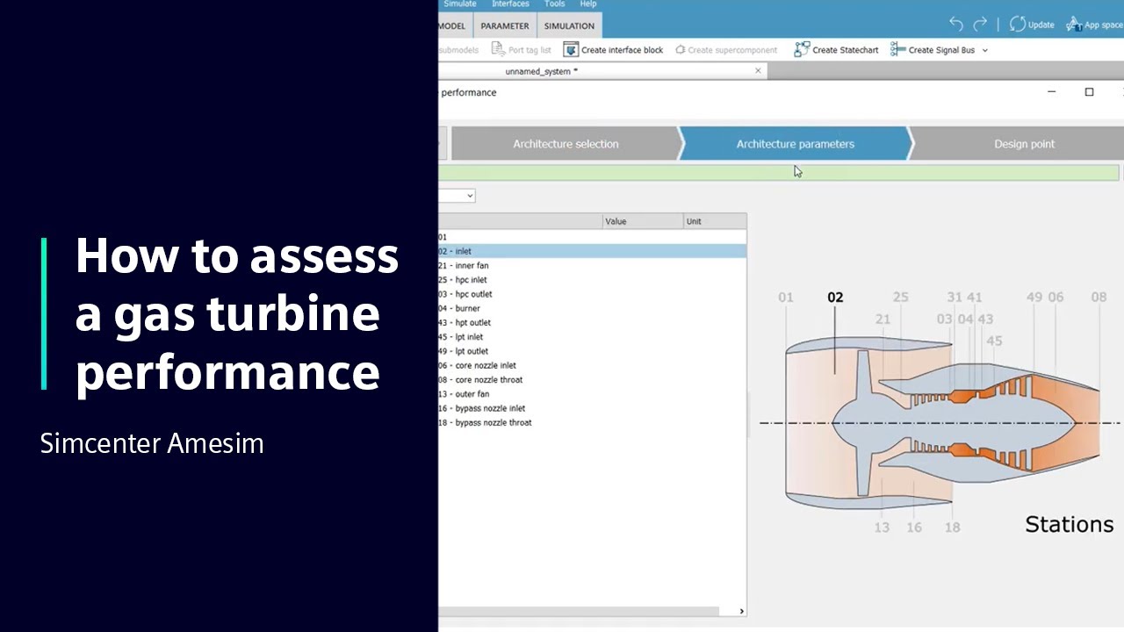Screen dimensions: 1124x632
Task: Click the Value column header
Action: click(643, 221)
